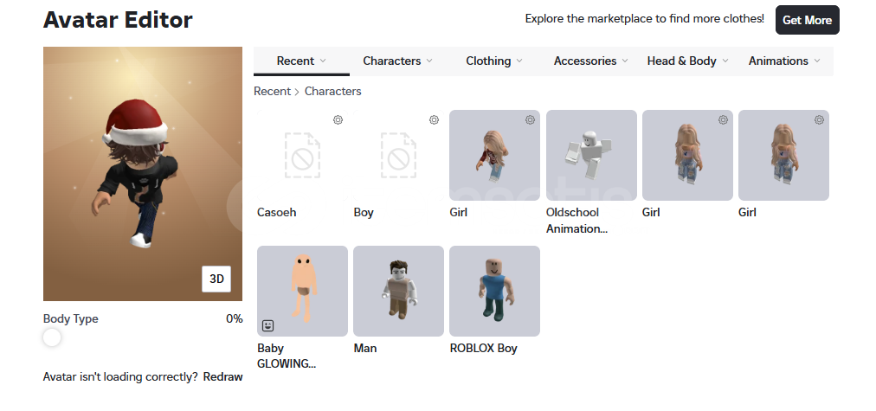Click the 'Baby GLOWING...' name label

[287, 356]
